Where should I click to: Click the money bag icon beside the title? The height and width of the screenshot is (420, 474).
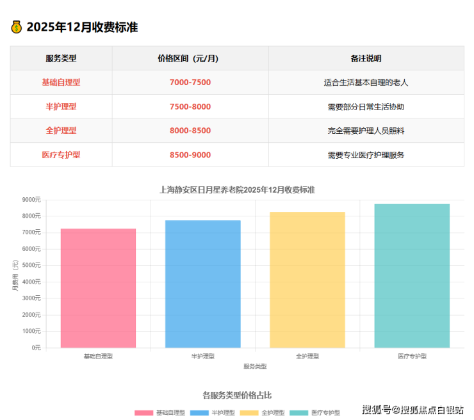17,27
